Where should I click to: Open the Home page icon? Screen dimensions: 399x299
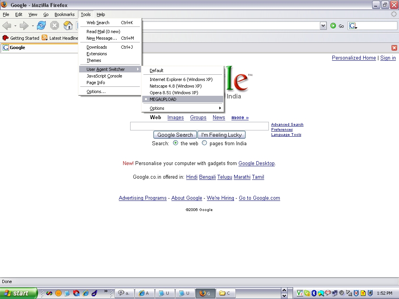point(68,25)
